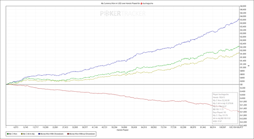Click the red spade site icon in title
The height and width of the screenshot is (139, 254).
click(142, 3)
